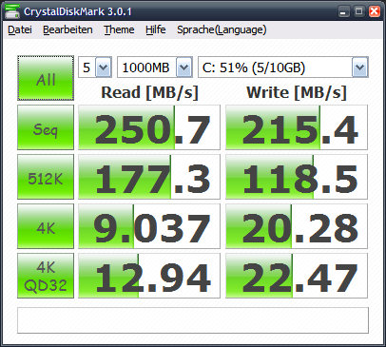Open the Bearbeiten menu
This screenshot has width=386, height=347.
pos(68,29)
